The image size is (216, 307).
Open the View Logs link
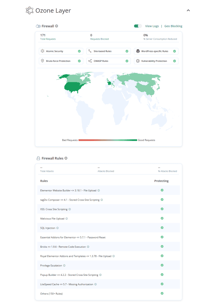(x=152, y=26)
